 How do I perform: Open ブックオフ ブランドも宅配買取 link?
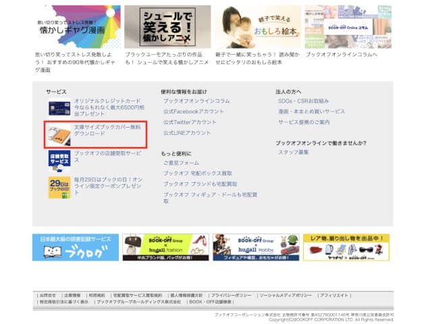point(200,184)
